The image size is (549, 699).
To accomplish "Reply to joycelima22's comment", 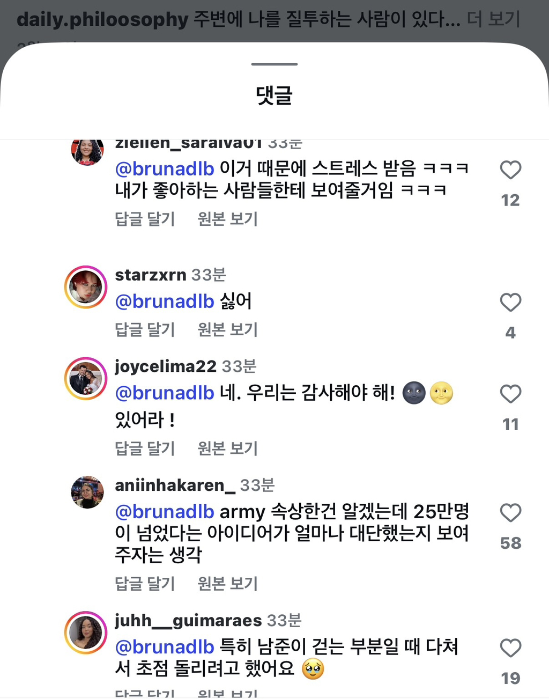I will coord(145,448).
